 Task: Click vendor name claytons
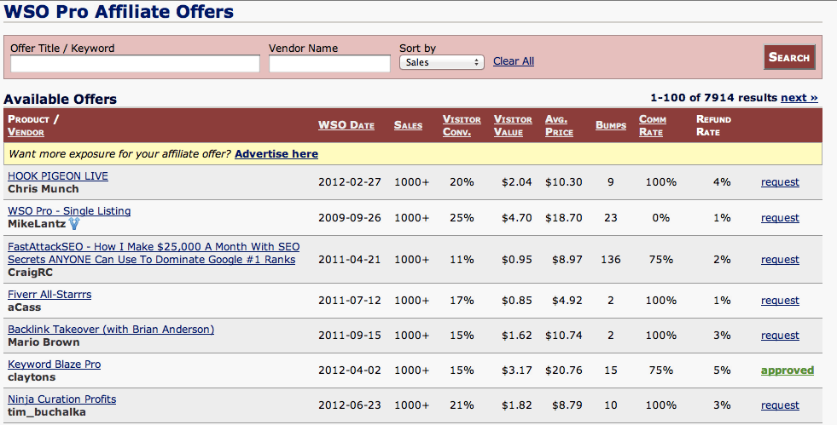tap(32, 377)
